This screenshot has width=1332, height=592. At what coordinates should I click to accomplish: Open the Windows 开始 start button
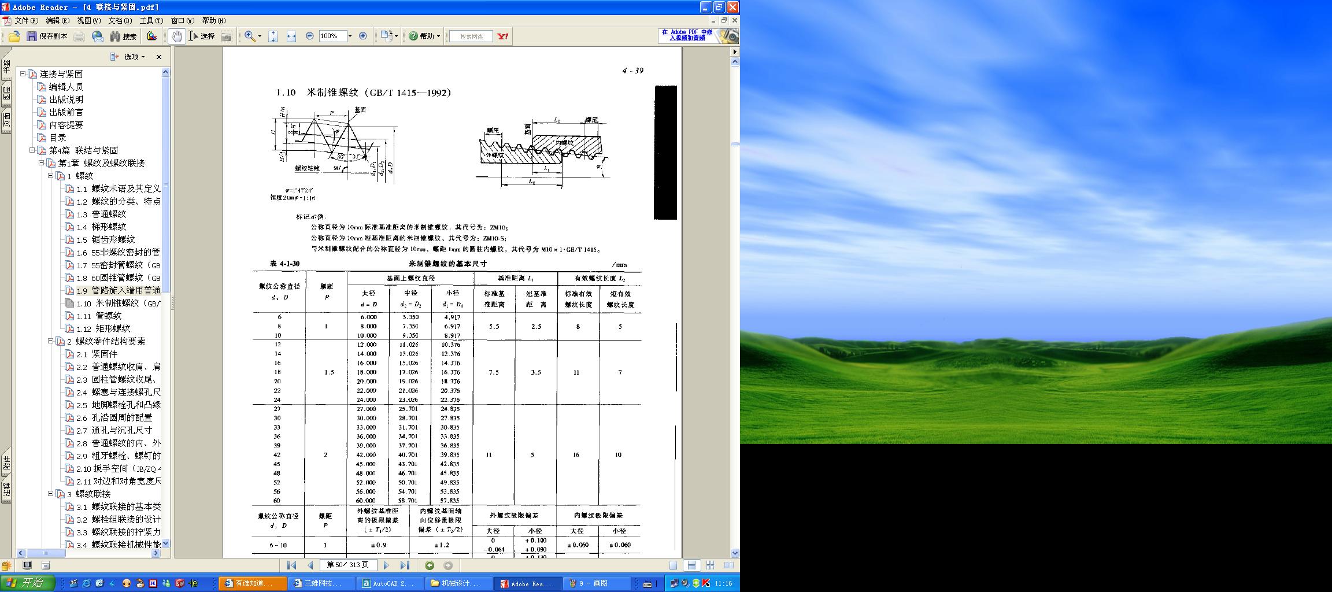point(28,583)
